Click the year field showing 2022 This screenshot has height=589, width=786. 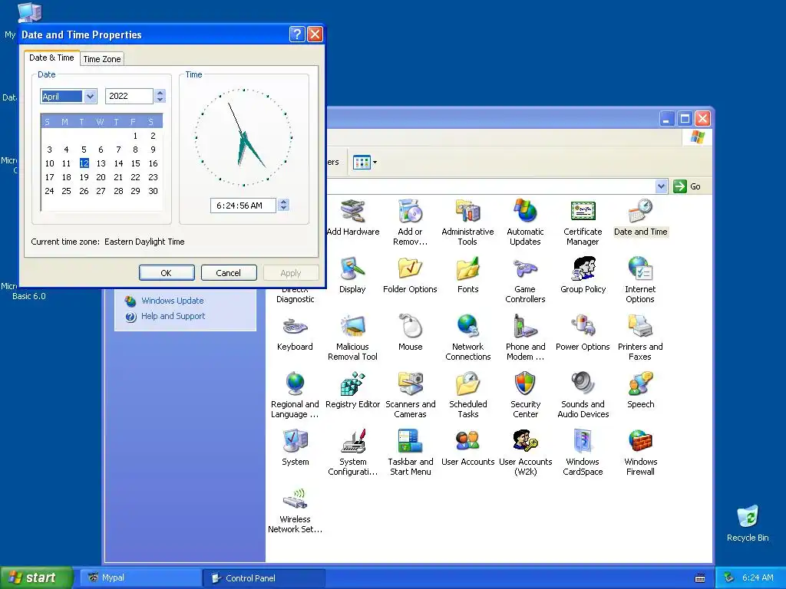coord(129,96)
